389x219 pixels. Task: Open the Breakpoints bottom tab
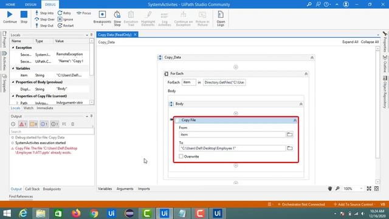tap(52, 189)
